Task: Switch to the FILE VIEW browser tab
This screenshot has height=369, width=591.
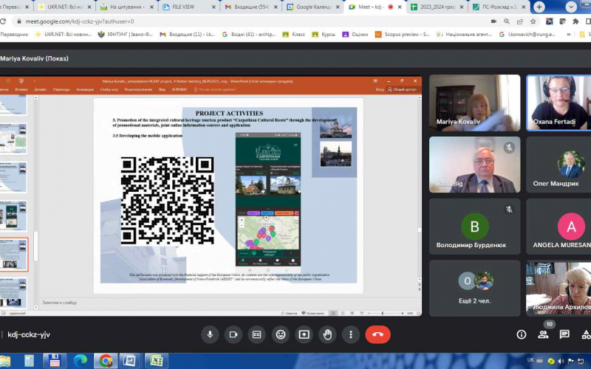Action: 185,7
